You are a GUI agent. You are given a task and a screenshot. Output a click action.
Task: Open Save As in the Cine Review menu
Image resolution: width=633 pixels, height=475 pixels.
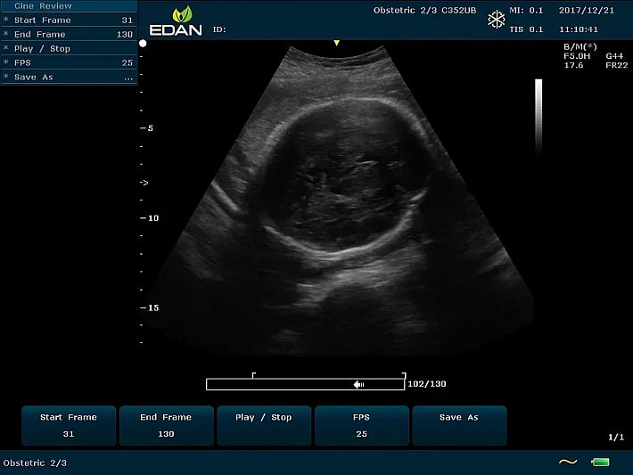click(69, 77)
